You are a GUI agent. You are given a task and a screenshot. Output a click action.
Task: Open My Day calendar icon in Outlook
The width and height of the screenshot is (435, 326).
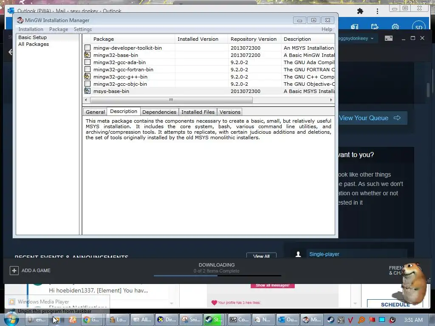tap(375, 27)
